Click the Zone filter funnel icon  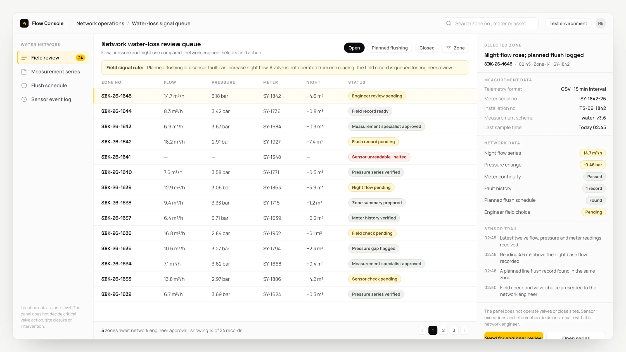point(449,48)
